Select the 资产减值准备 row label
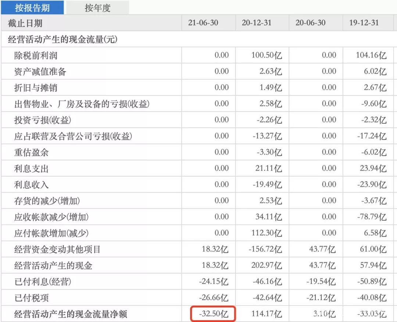 click(x=40, y=72)
